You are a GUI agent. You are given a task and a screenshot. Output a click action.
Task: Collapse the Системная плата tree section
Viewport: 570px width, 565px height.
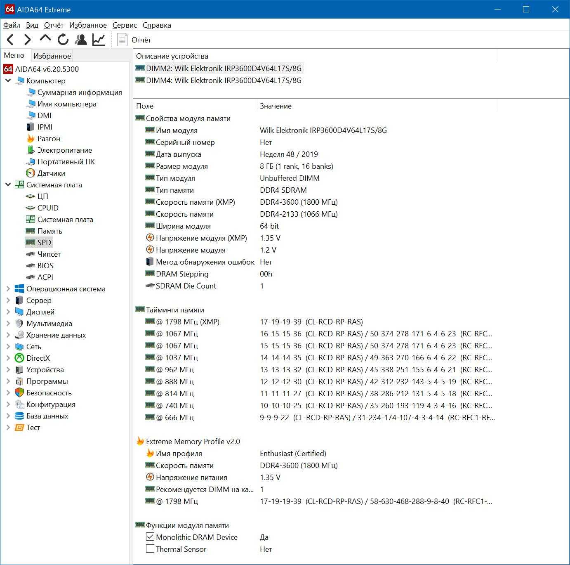[8, 184]
